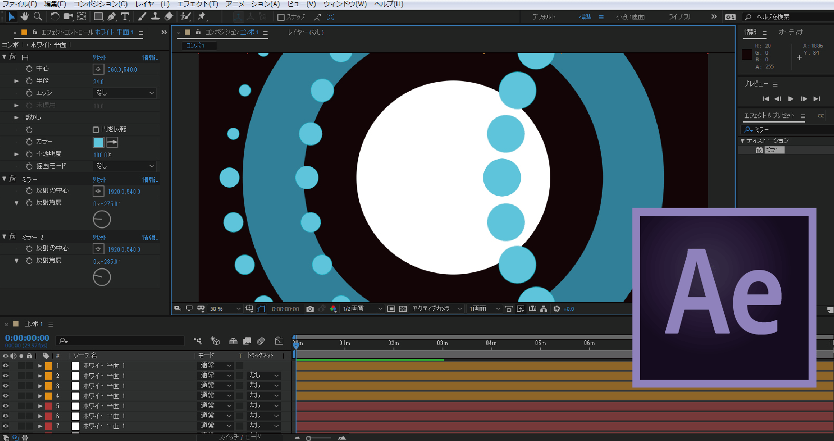Take a snapshot with camera icon

pos(310,309)
